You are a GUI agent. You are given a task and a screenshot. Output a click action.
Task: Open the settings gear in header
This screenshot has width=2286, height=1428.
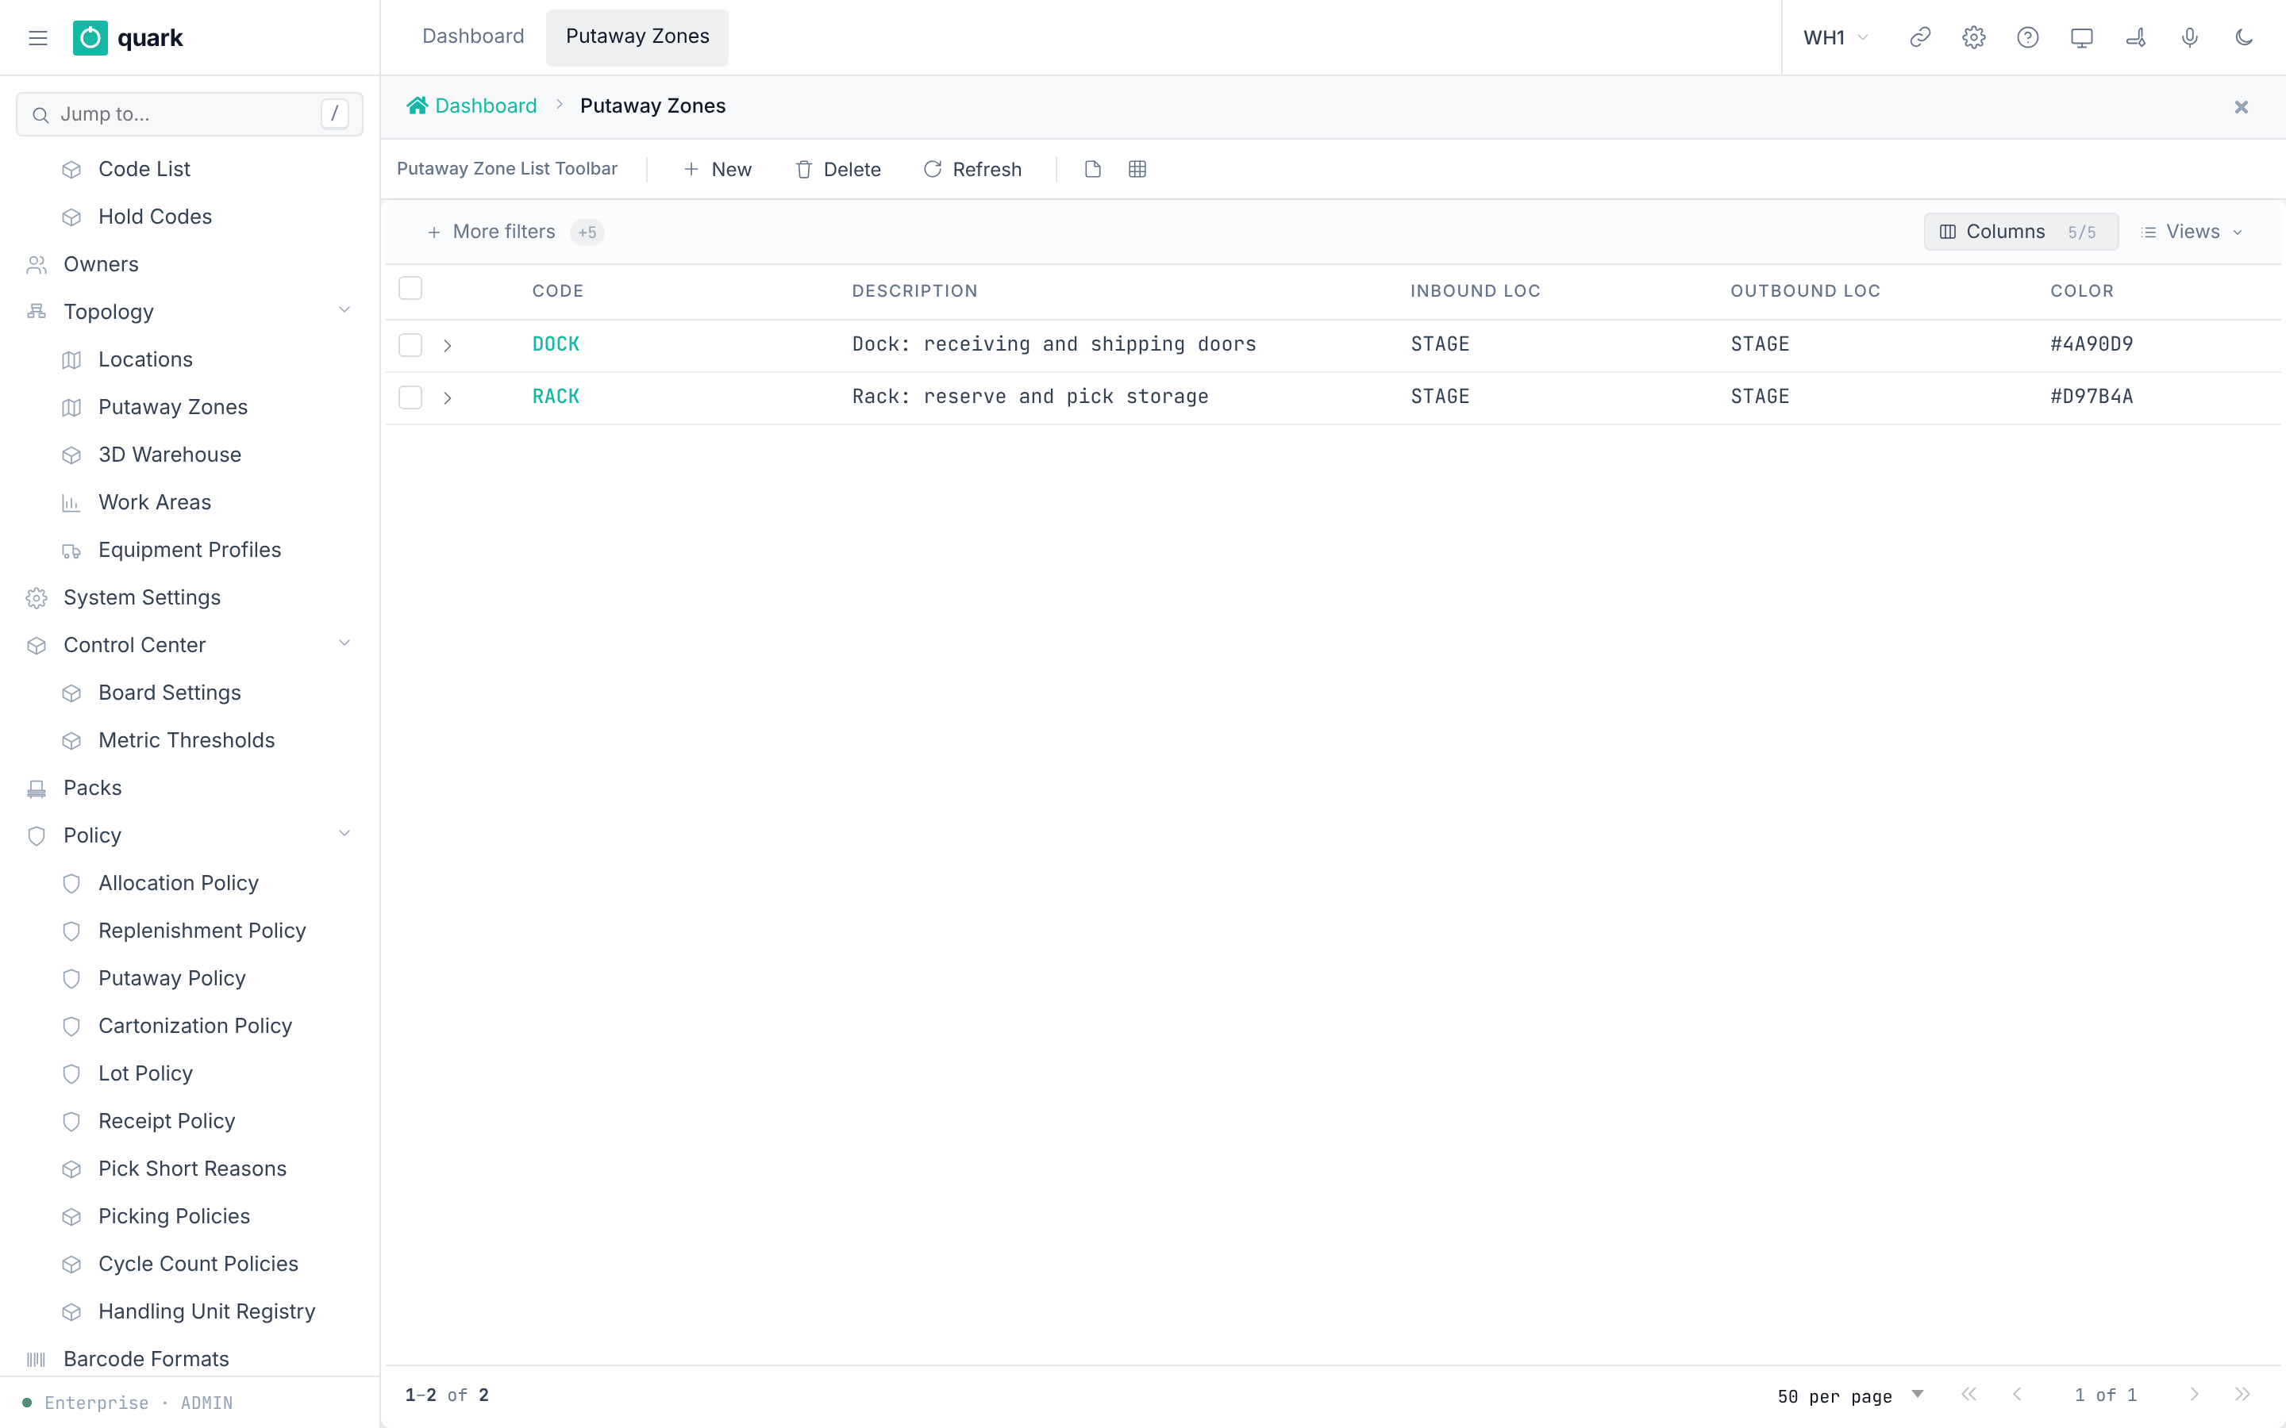[x=1973, y=38]
